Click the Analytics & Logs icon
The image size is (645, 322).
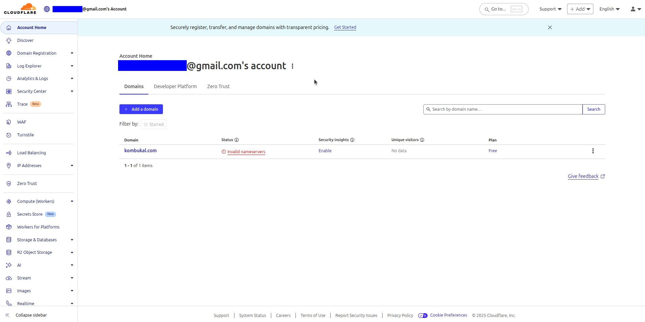[x=9, y=79]
